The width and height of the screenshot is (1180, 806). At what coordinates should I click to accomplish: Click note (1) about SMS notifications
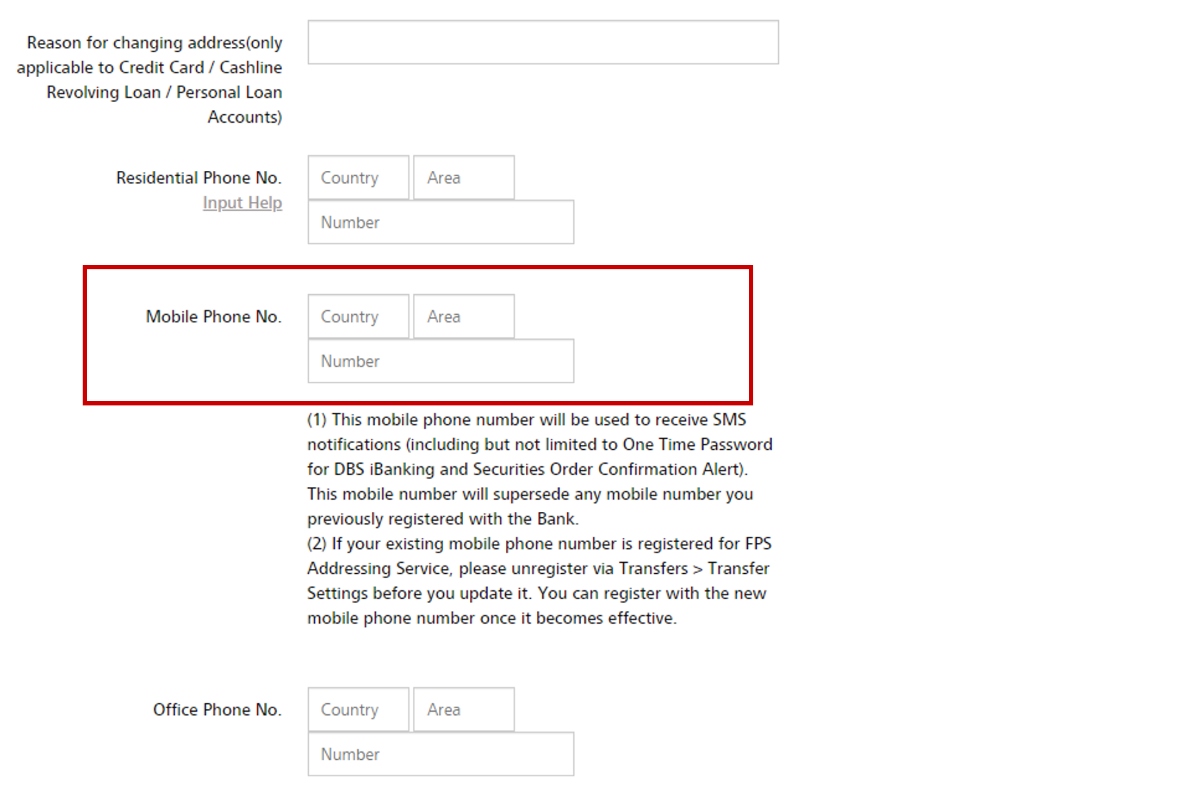pyautogui.click(x=529, y=469)
